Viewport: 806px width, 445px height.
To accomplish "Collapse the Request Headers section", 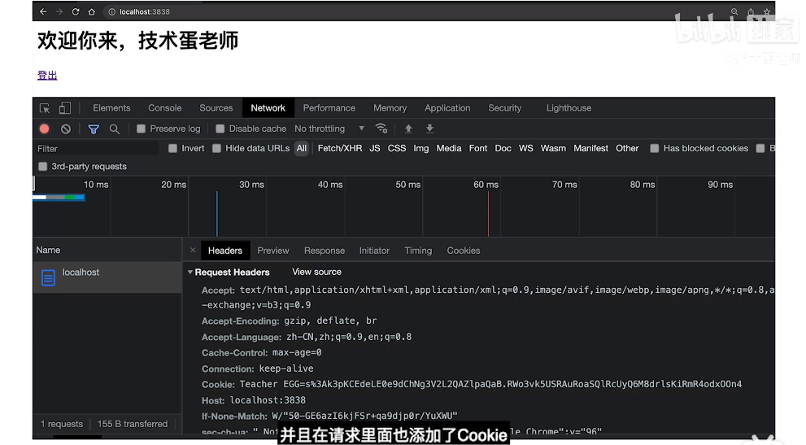I will click(190, 273).
